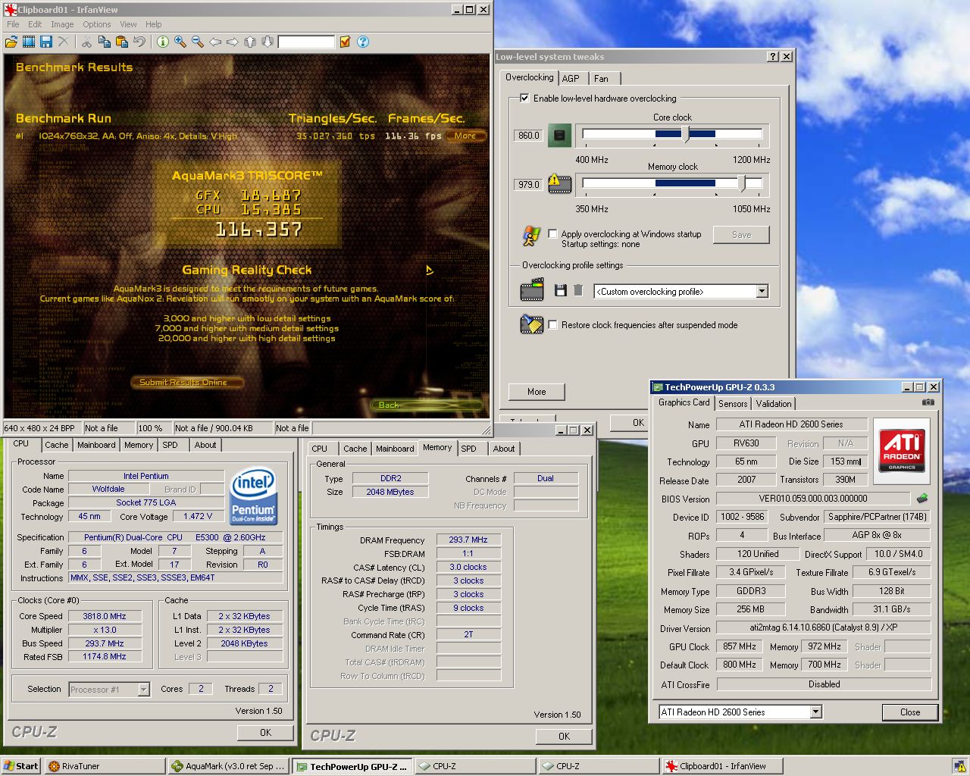Open image Information green icon in IrfanView

tap(162, 42)
